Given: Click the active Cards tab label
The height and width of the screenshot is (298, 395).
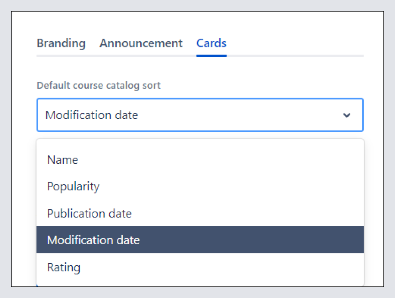Looking at the screenshot, I should 211,43.
